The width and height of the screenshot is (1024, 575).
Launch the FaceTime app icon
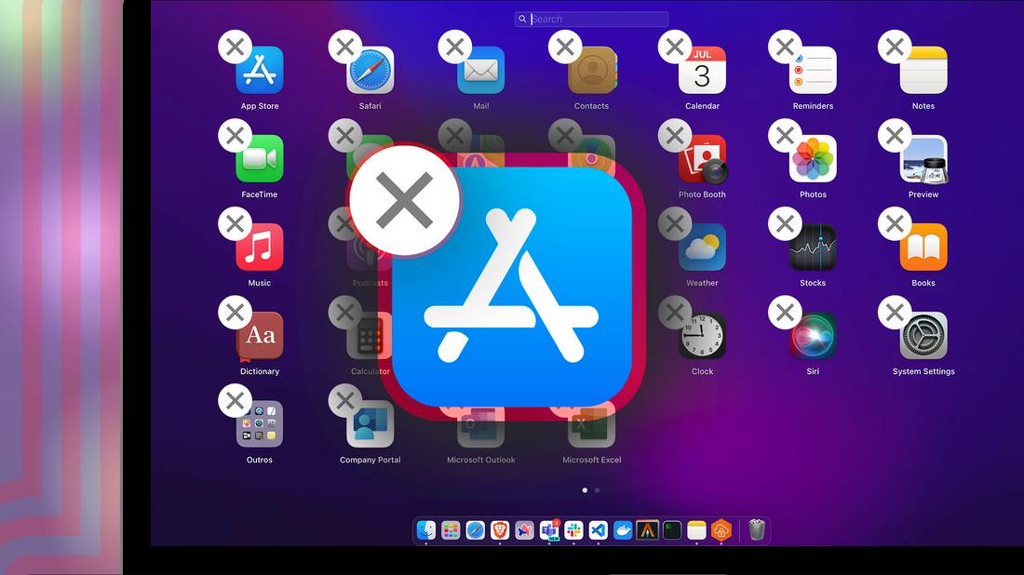(x=260, y=158)
